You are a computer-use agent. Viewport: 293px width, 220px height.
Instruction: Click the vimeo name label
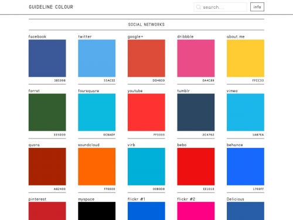coord(232,91)
